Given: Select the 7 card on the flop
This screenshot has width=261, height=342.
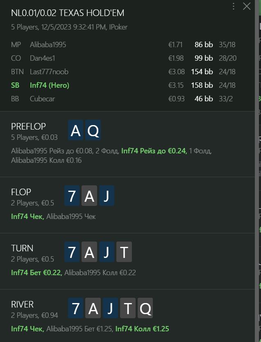Looking at the screenshot, I should coord(72,196).
